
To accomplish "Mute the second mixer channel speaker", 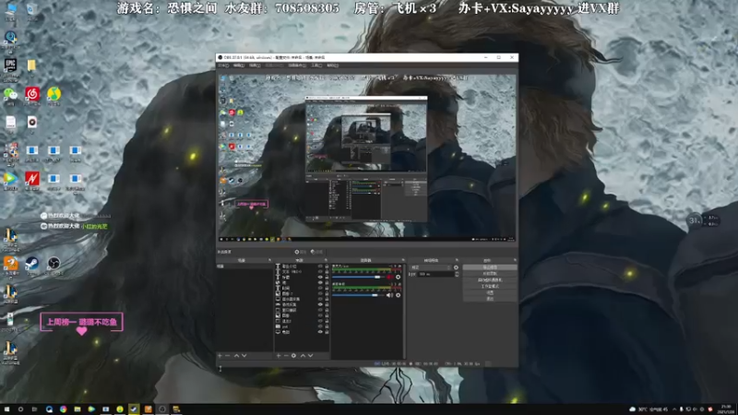I will [x=389, y=295].
